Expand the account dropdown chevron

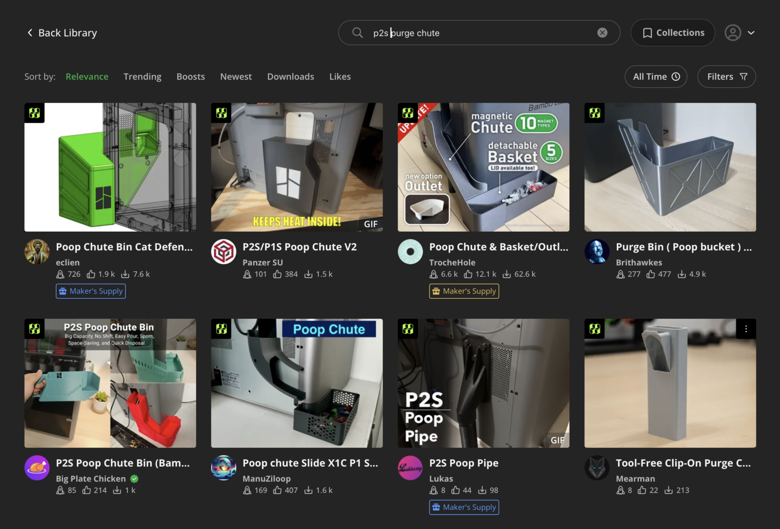tap(751, 33)
